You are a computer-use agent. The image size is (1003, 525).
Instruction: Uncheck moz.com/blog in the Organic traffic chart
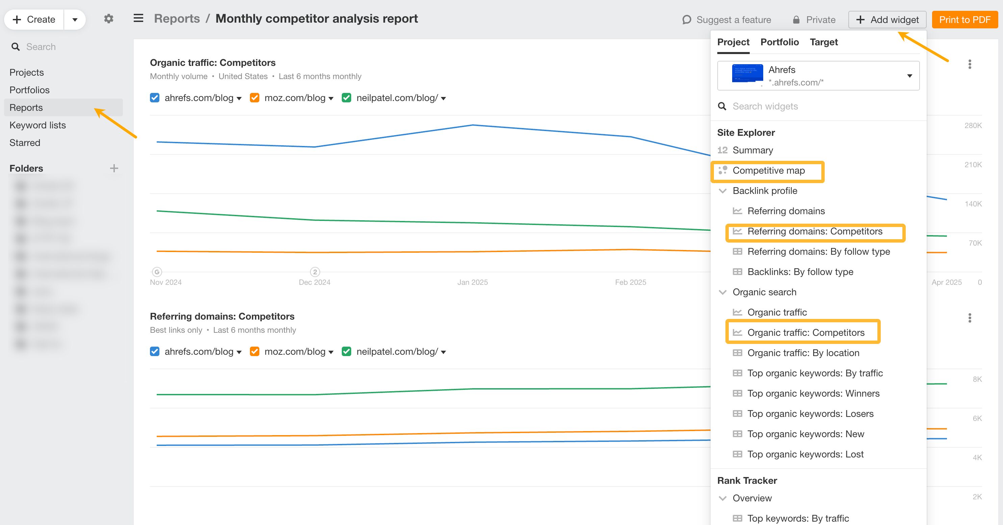[255, 98]
